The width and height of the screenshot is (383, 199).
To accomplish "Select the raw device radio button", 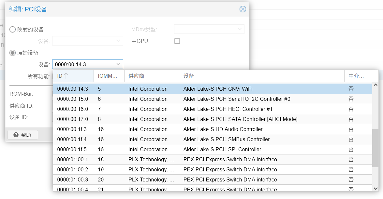I will point(12,53).
